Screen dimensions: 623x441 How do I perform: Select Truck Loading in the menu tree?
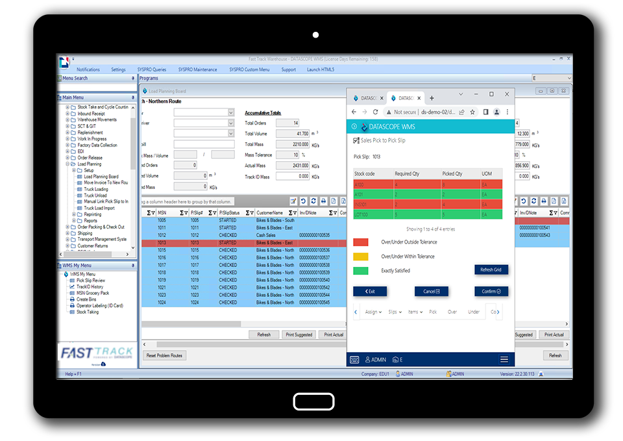click(95, 189)
